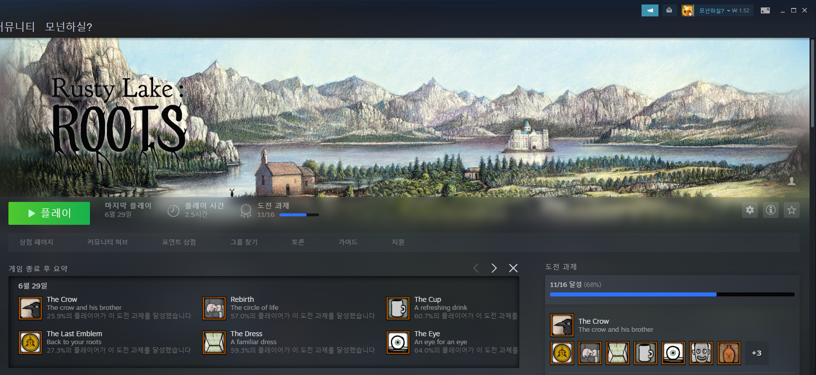Expand the 모넌하실? account dropdown
The image size is (816, 375).
tap(715, 10)
